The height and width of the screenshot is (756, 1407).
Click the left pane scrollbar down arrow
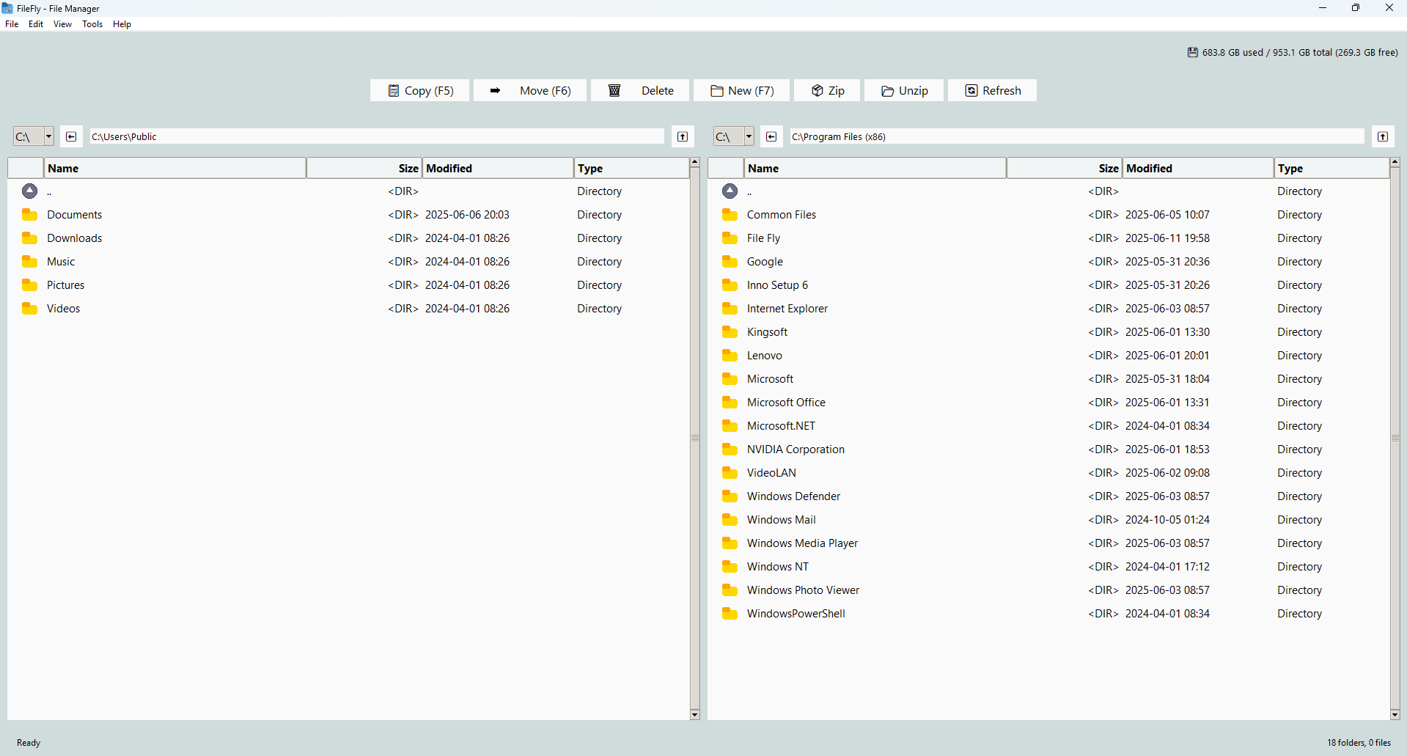point(694,714)
